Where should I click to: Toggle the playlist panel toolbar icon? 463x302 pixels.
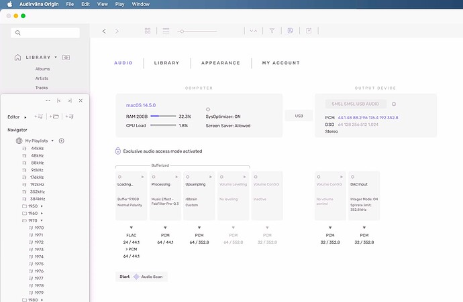pos(291,31)
